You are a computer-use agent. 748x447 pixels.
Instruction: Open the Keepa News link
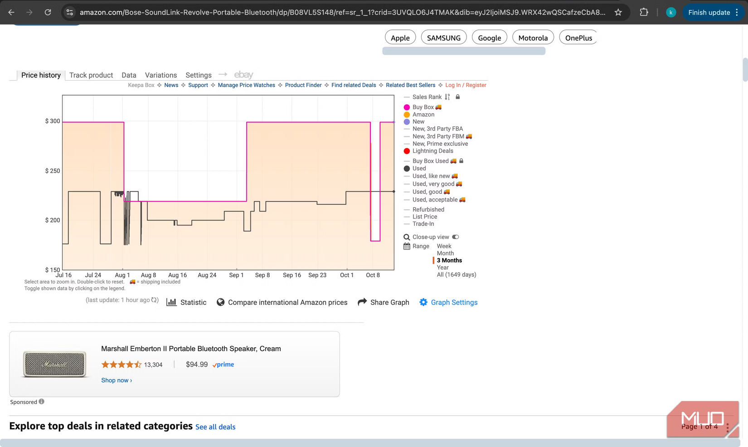[171, 85]
